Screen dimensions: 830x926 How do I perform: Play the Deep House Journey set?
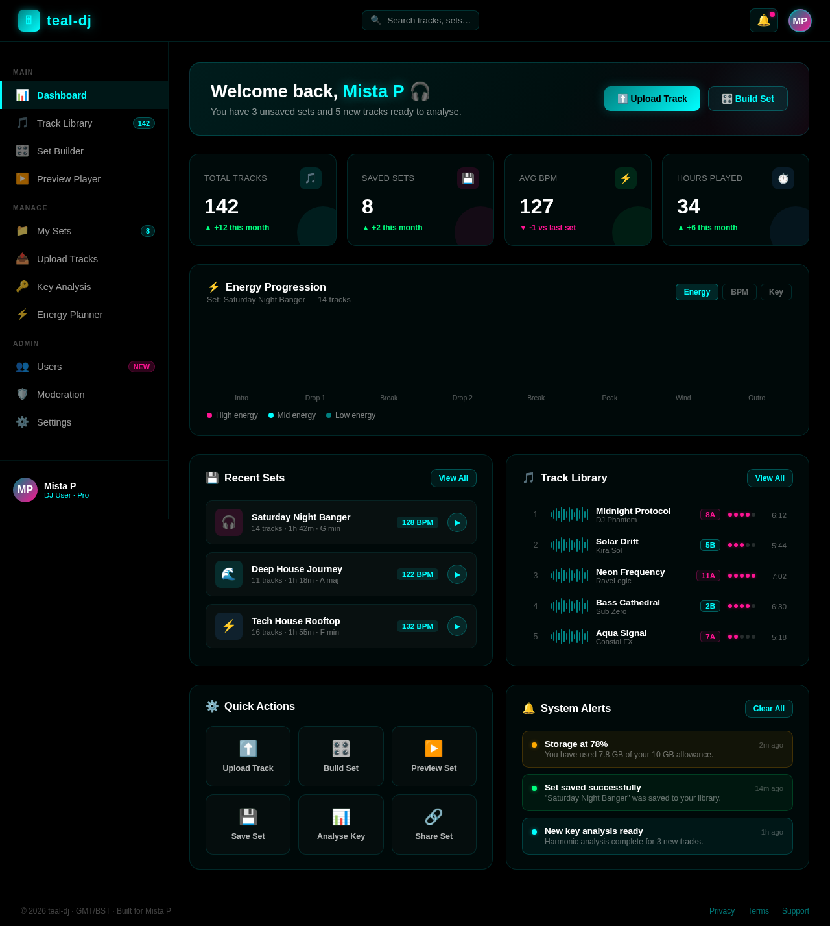tap(456, 574)
